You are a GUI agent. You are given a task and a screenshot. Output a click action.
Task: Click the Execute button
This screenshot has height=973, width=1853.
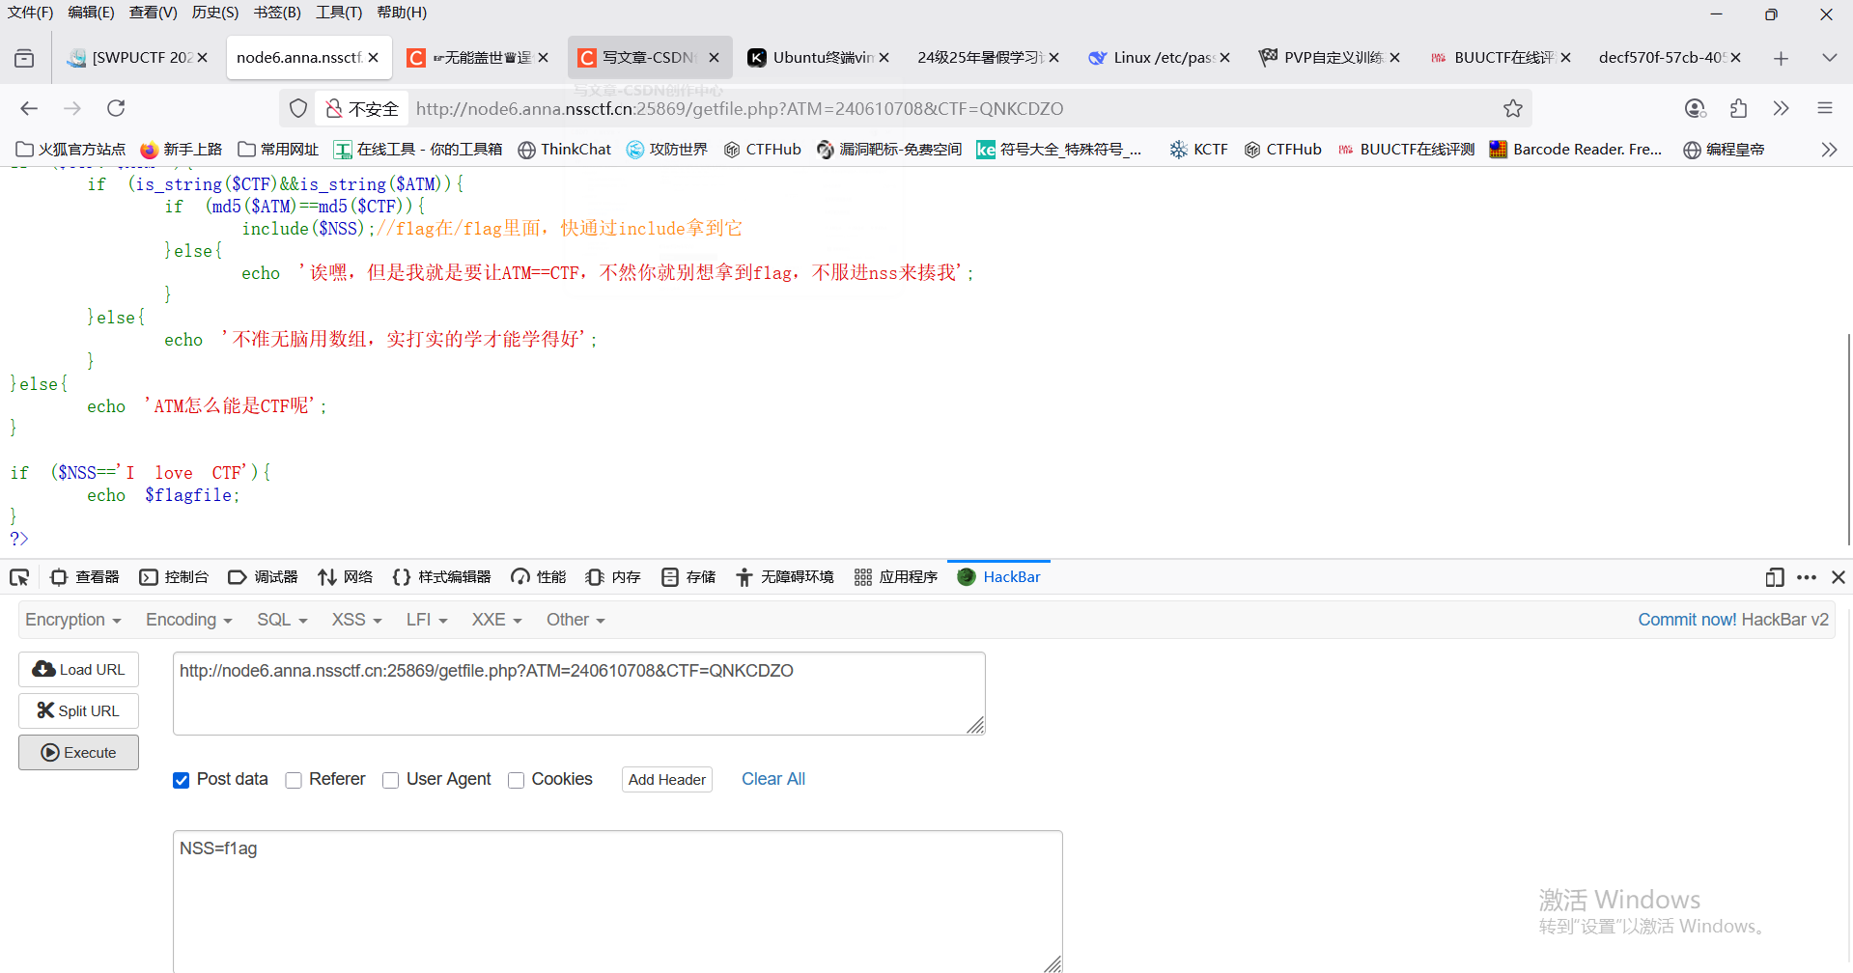pos(78,752)
